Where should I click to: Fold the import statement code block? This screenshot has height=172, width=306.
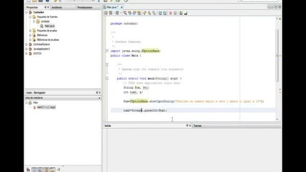107,51
